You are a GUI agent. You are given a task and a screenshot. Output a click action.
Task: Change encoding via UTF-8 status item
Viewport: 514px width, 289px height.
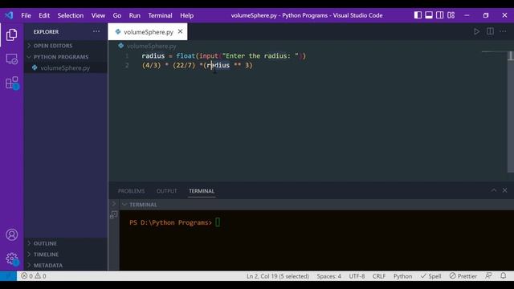tap(357, 276)
